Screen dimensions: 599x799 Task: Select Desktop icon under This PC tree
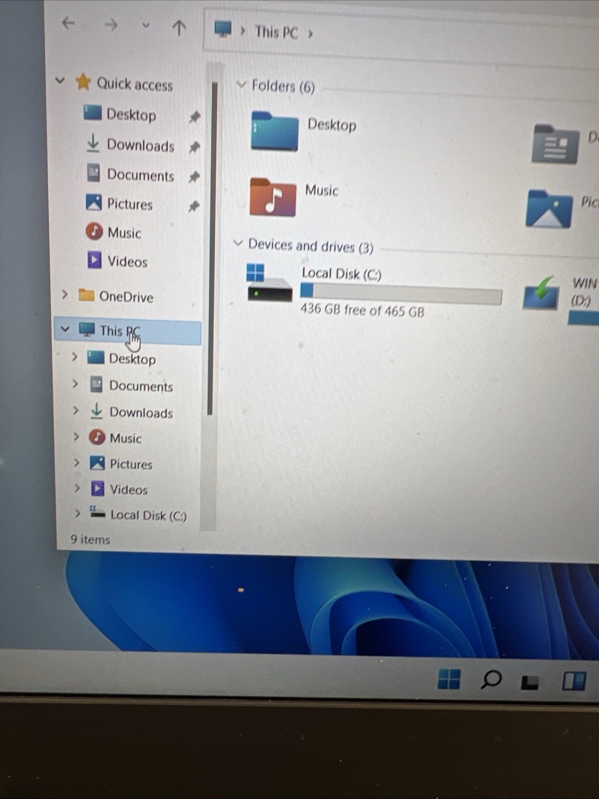pyautogui.click(x=95, y=357)
